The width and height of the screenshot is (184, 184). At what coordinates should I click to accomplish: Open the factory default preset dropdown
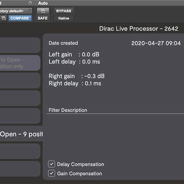pos(16,11)
